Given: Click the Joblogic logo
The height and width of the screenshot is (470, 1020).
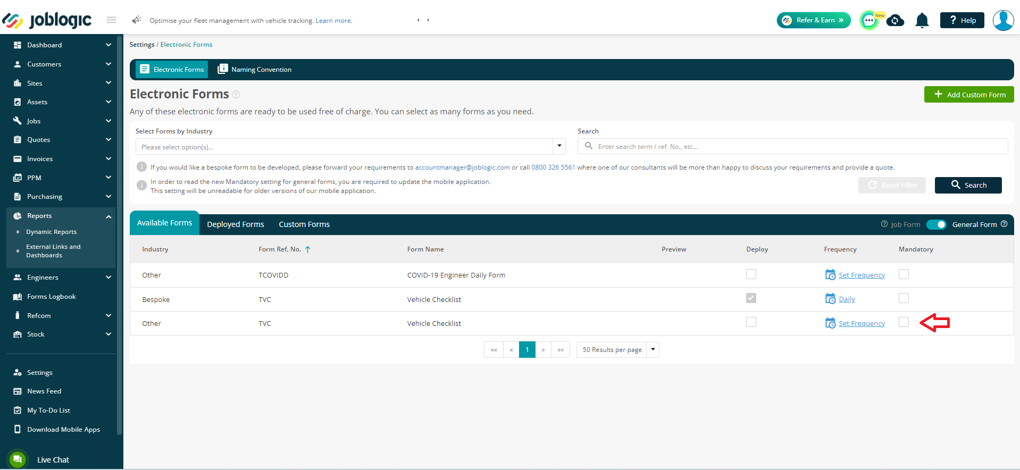Looking at the screenshot, I should coord(47,20).
